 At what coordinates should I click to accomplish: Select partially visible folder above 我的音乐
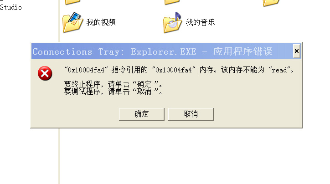(x=172, y=2)
